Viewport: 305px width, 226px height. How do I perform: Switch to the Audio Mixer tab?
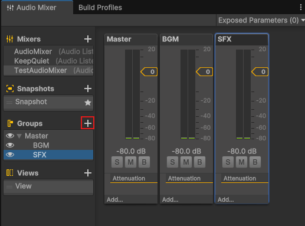pos(37,8)
